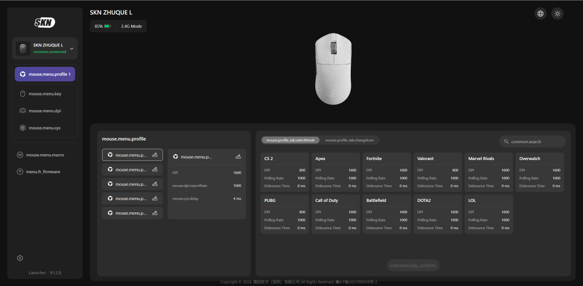Click the 85% battery percentage text
Image resolution: width=583 pixels, height=286 pixels.
(x=98, y=26)
